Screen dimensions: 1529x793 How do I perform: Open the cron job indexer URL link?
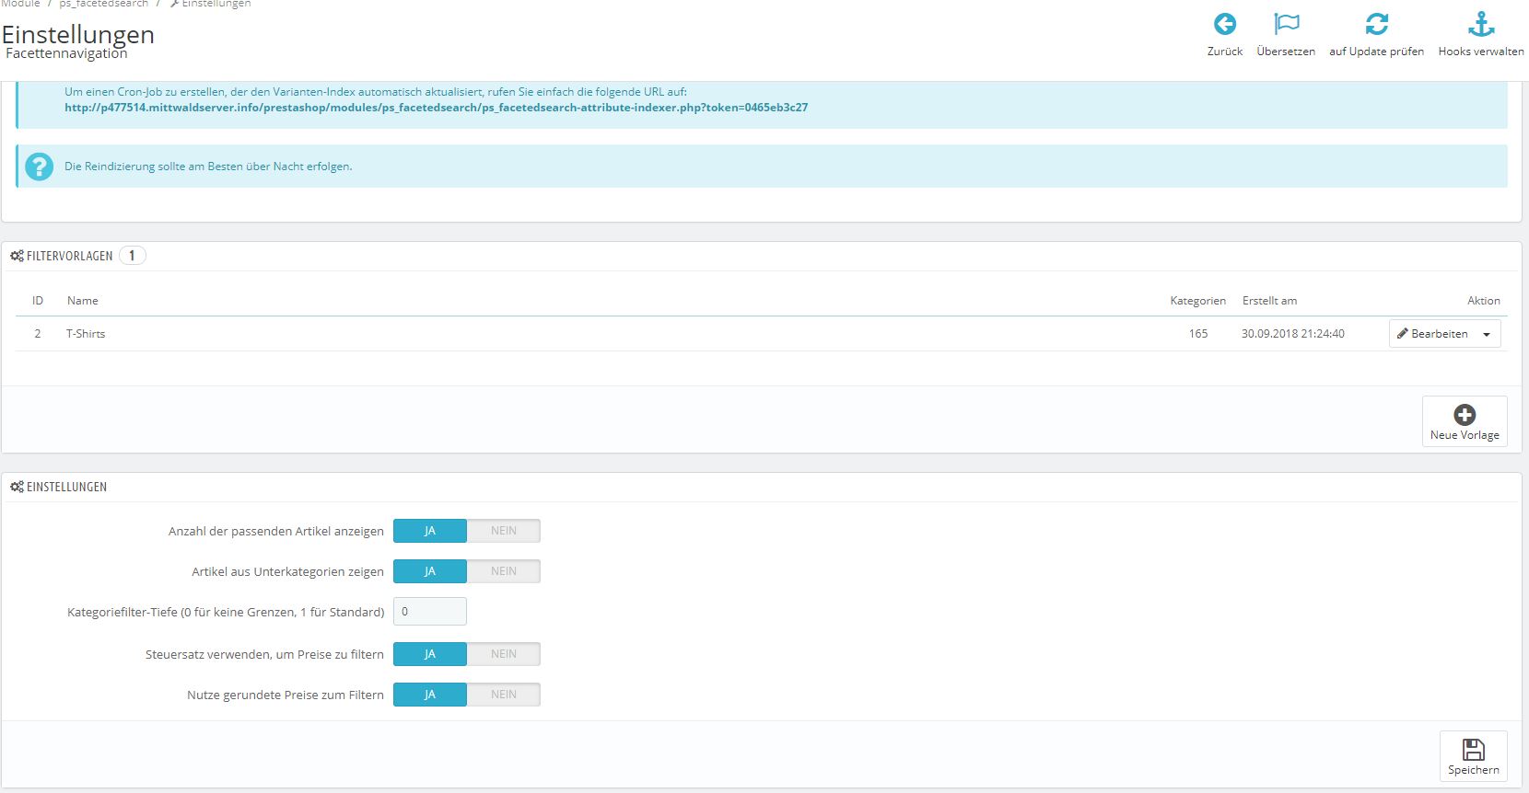pyautogui.click(x=436, y=108)
